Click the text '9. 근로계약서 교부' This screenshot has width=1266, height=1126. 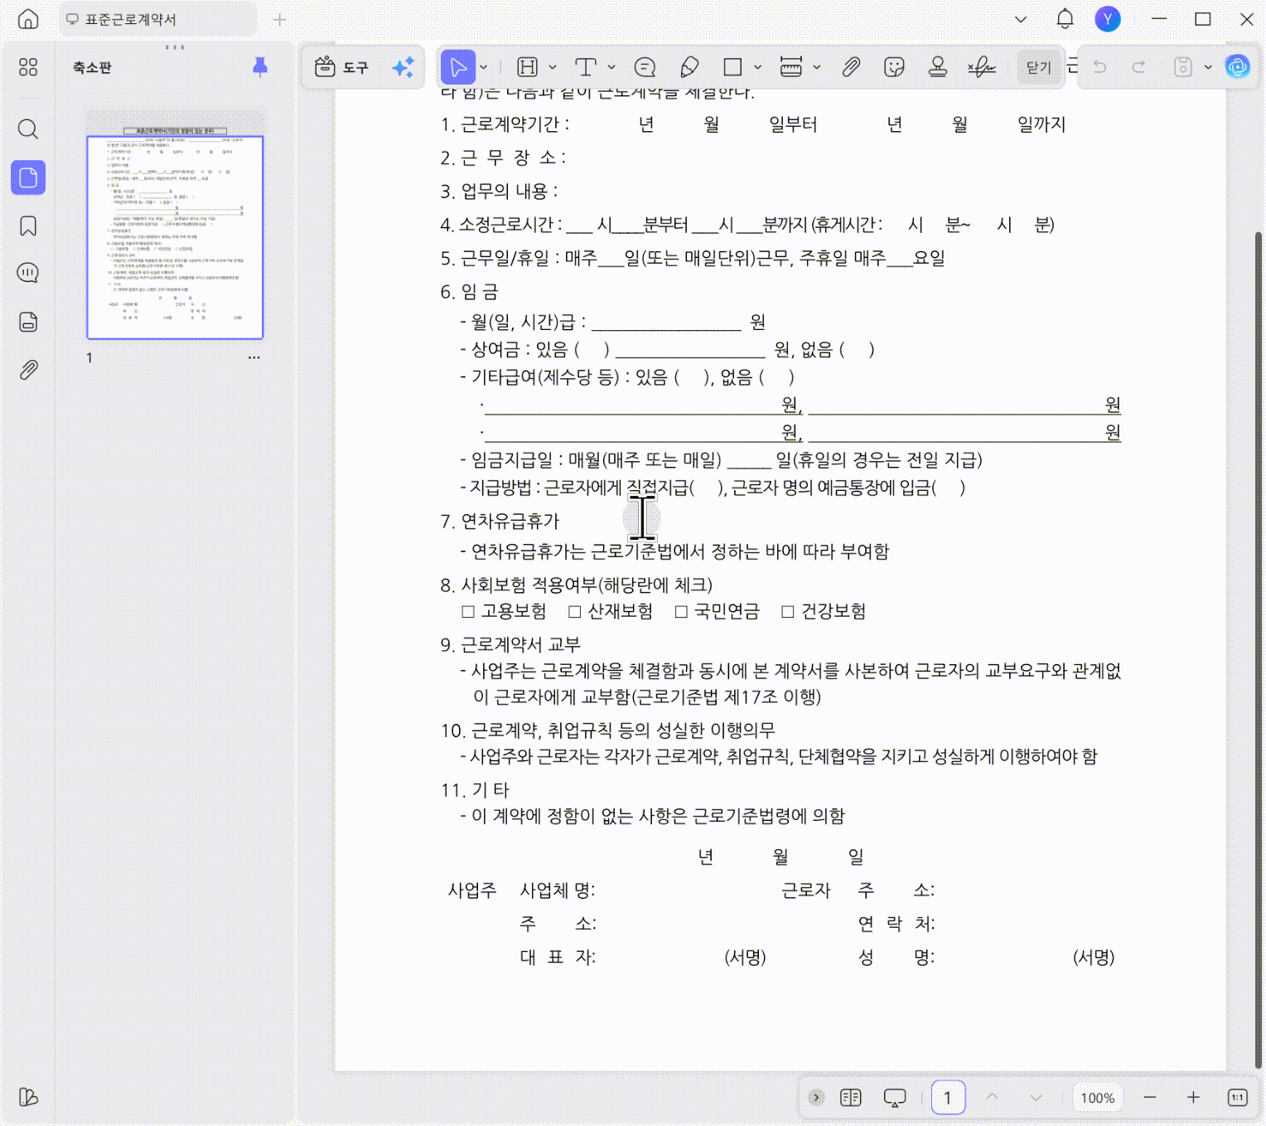[x=510, y=645]
